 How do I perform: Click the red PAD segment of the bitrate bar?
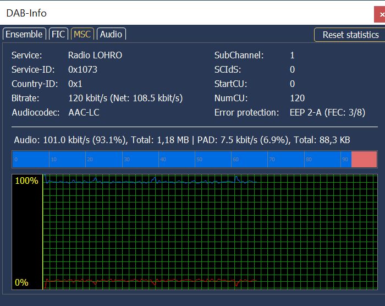[x=364, y=160]
